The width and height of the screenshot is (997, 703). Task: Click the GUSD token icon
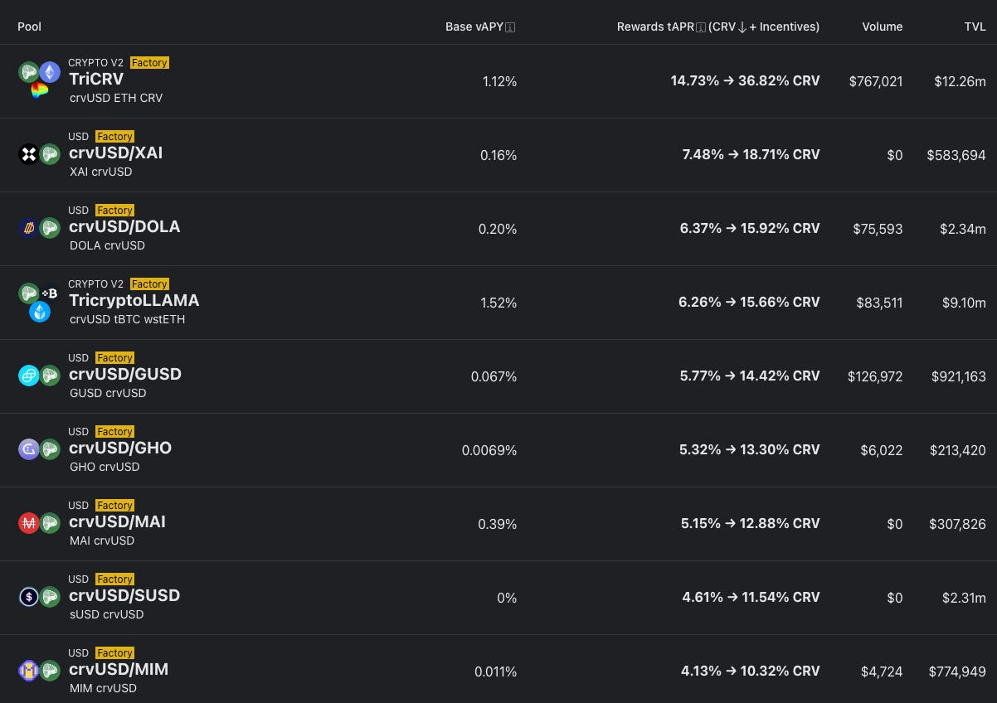(x=29, y=376)
